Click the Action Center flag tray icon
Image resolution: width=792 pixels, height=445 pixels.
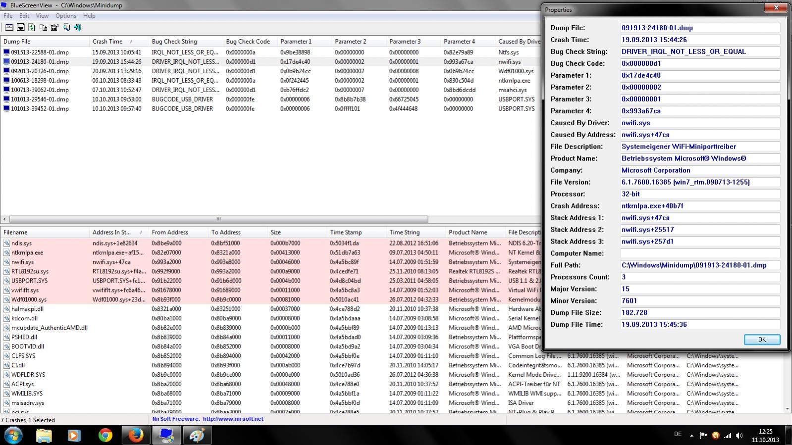pyautogui.click(x=703, y=436)
